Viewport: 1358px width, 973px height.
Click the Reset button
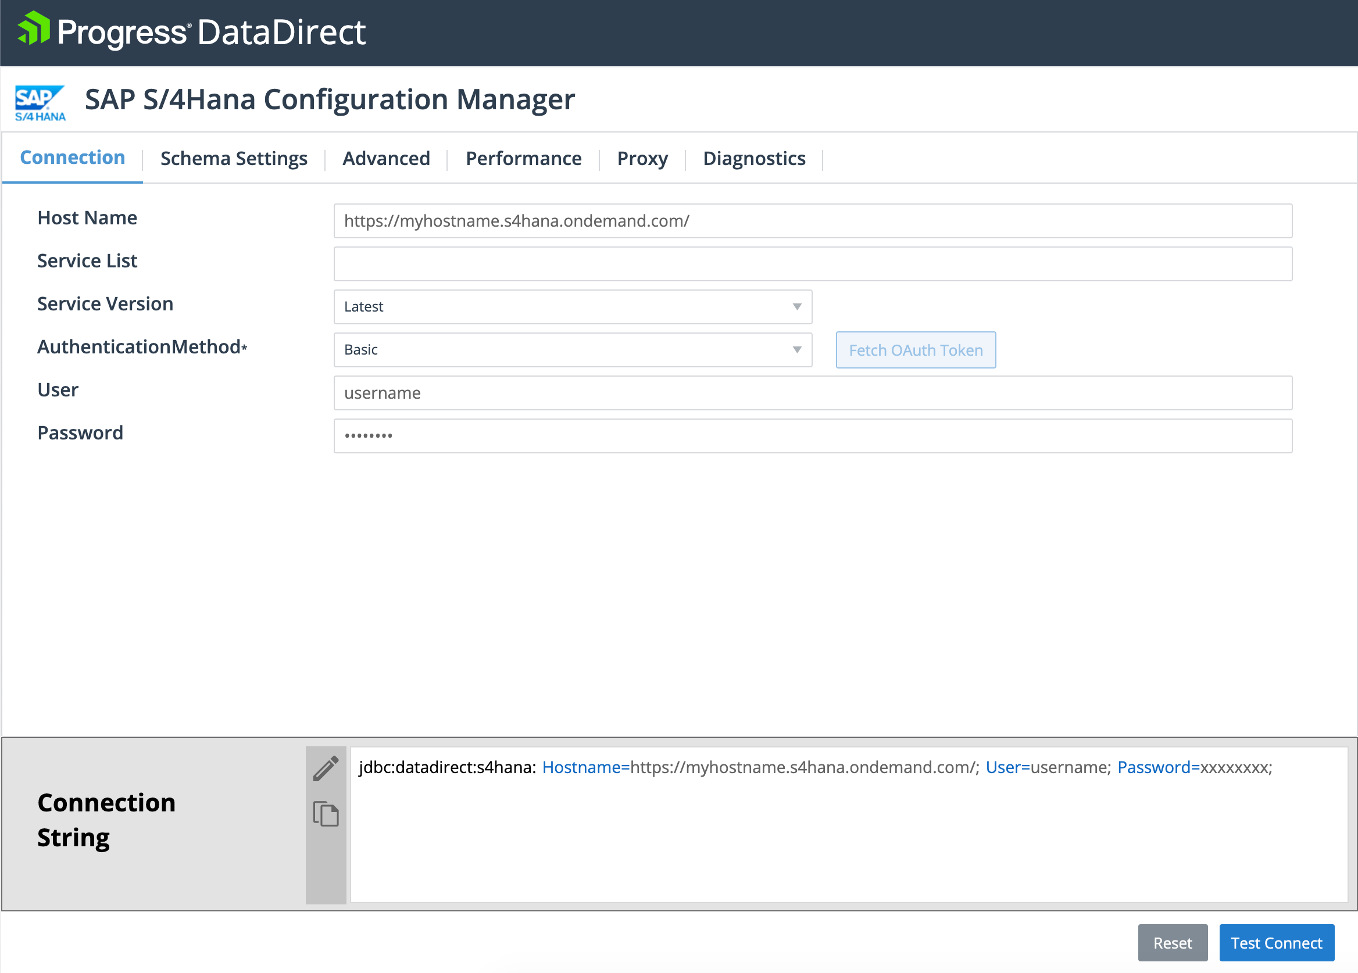point(1172,943)
